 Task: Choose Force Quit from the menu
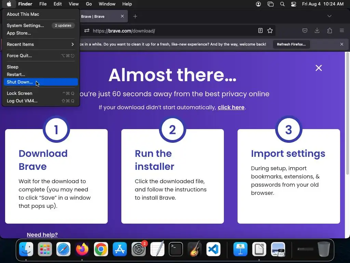click(x=41, y=56)
